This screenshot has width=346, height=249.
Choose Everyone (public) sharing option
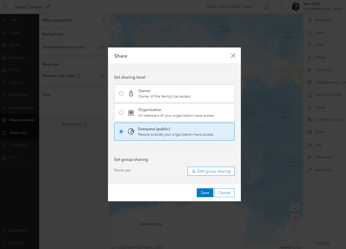(121, 132)
